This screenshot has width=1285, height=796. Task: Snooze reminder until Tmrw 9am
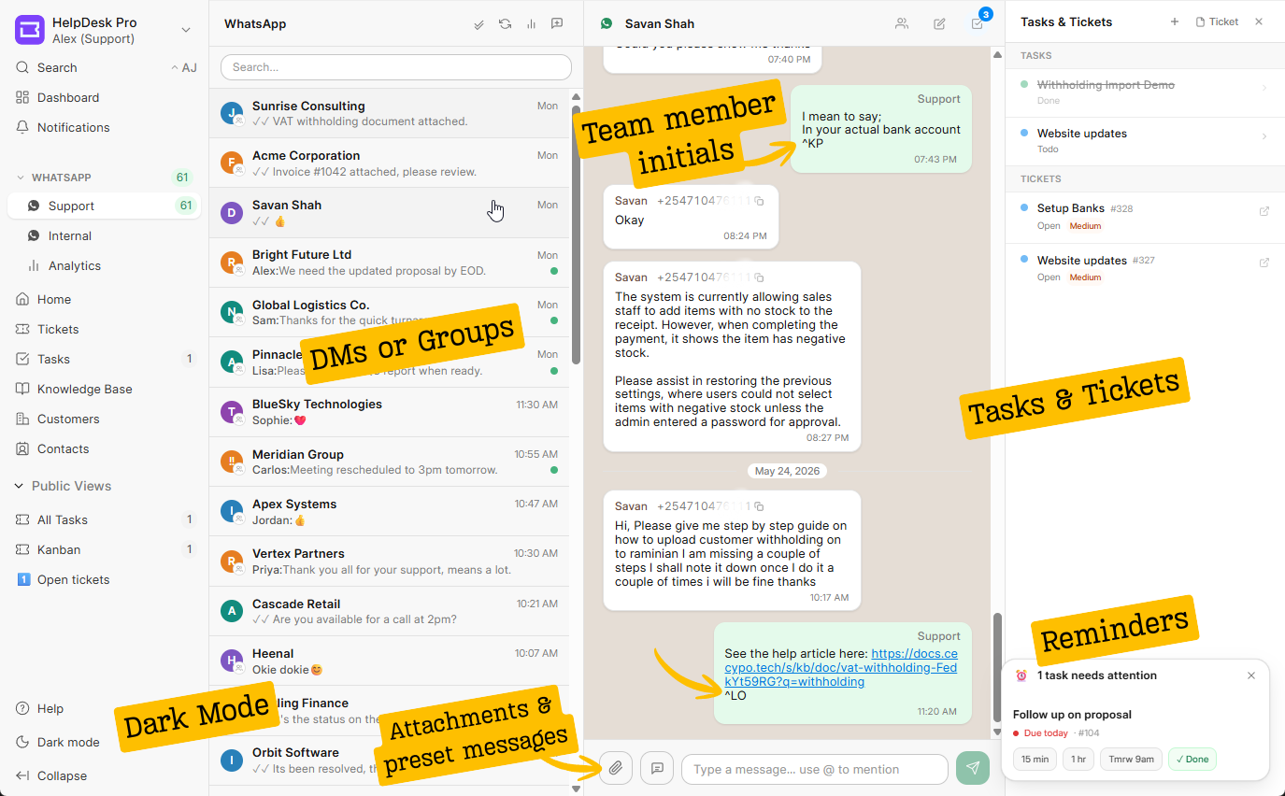pos(1131,760)
